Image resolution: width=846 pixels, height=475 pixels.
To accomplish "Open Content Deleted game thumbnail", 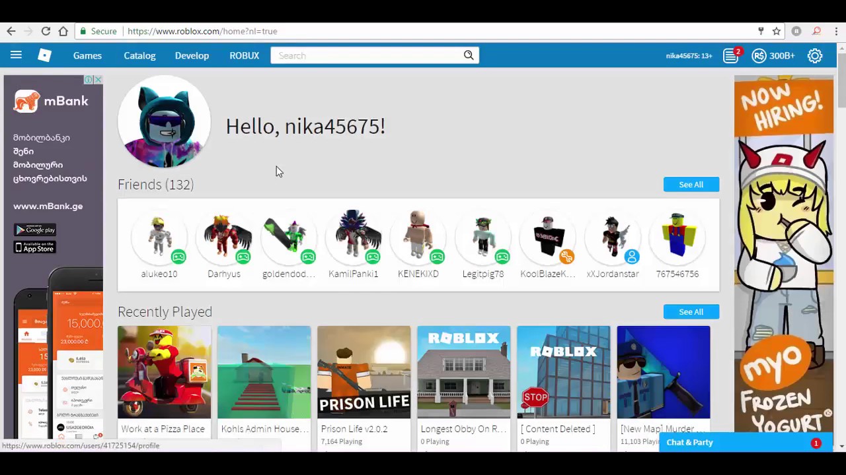I will 564,372.
